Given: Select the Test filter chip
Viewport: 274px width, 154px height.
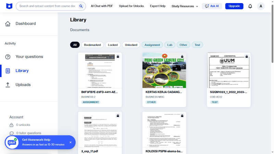Looking at the screenshot, I should point(197,45).
